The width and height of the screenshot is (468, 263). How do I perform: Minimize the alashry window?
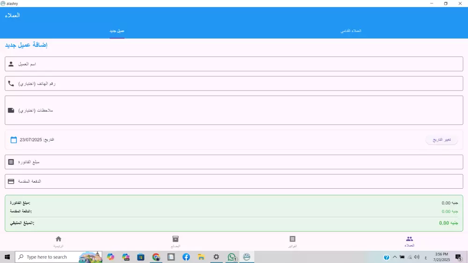coord(431,4)
